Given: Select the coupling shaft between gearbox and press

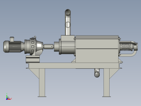Looking at the screenshot, I should coord(49,46).
